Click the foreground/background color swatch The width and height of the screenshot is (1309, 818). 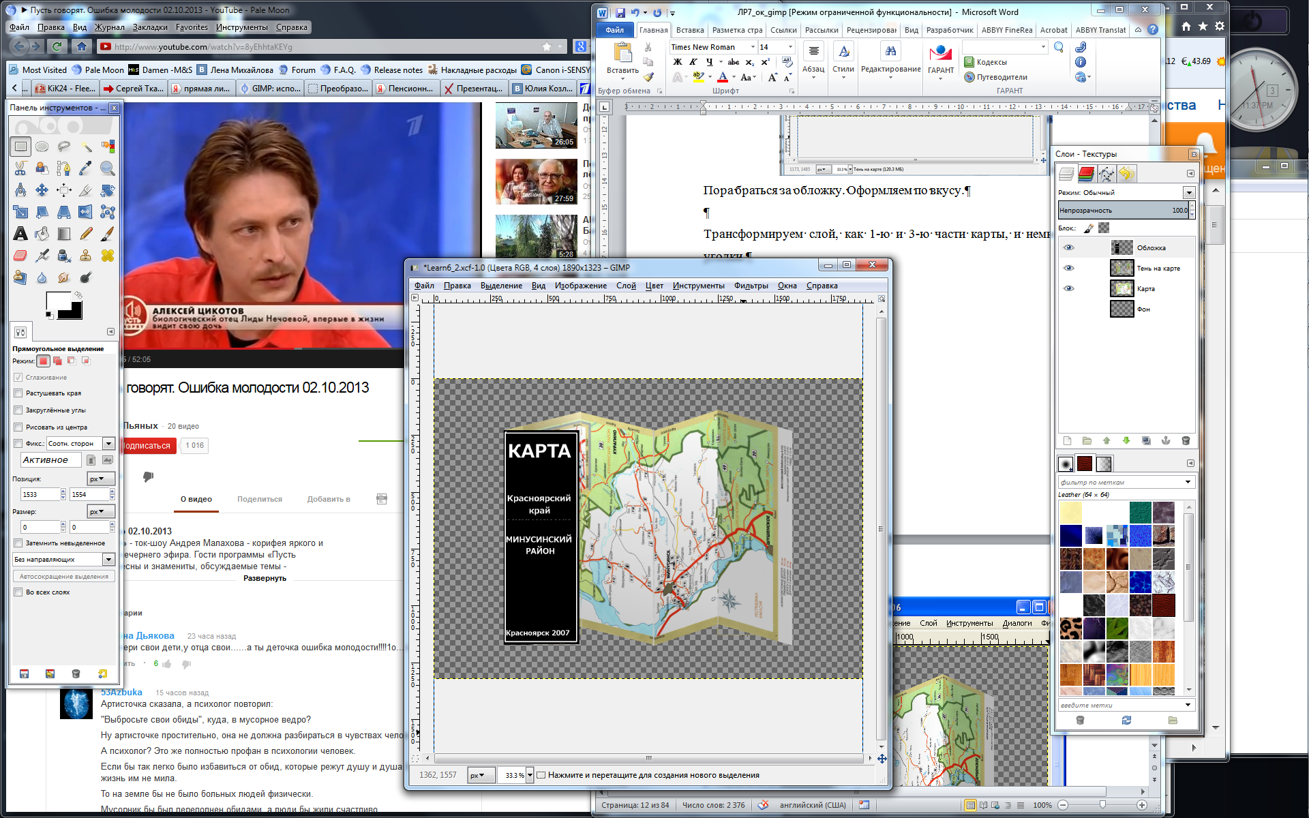click(x=64, y=305)
